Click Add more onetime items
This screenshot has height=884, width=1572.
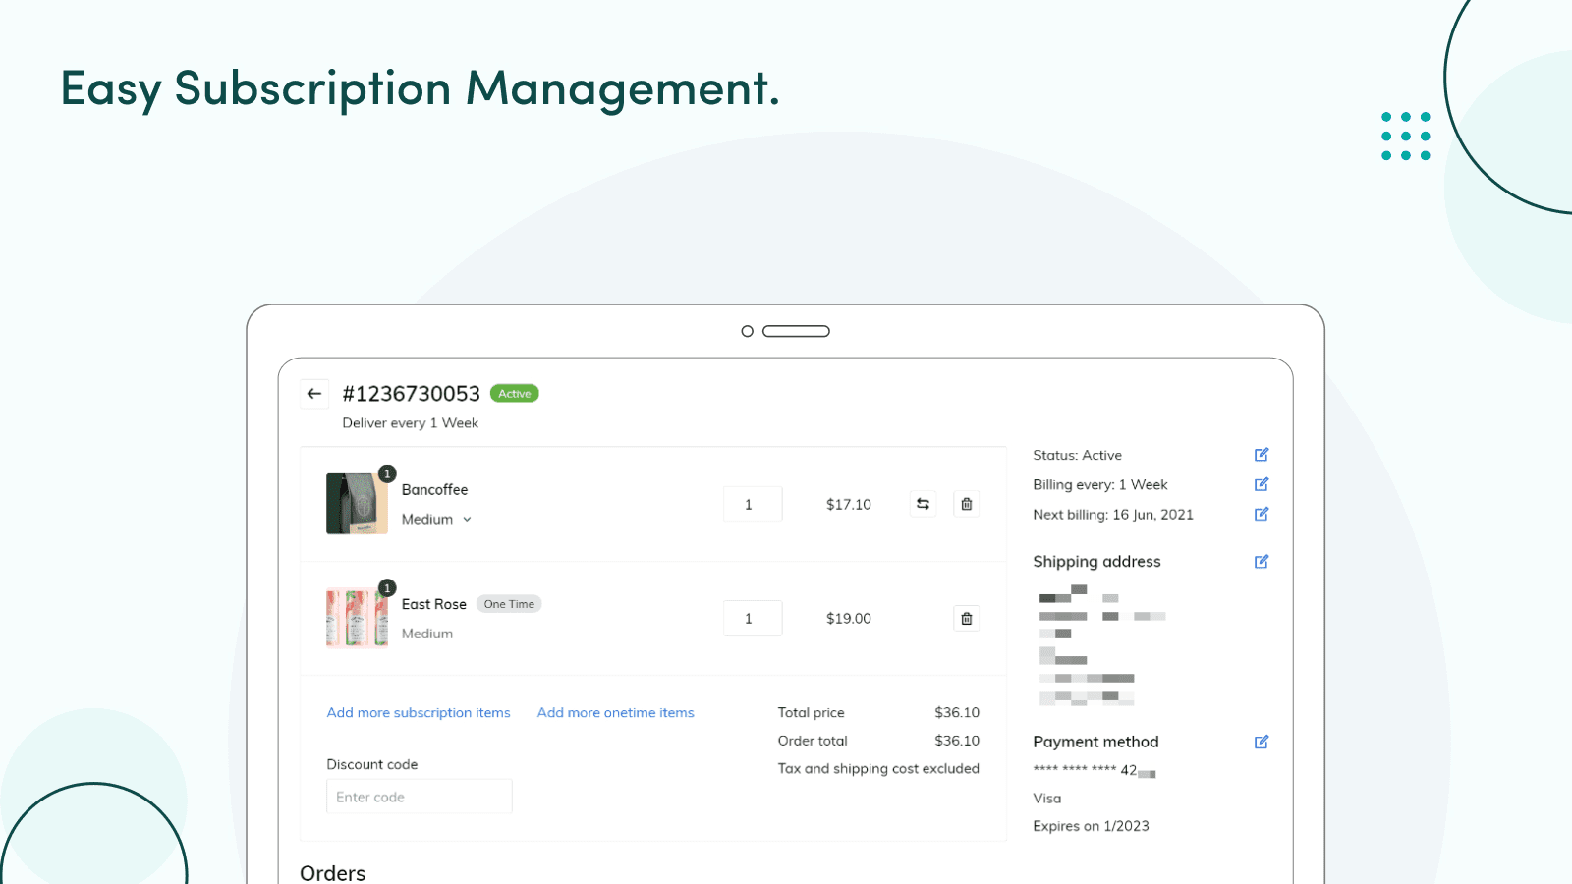point(615,712)
